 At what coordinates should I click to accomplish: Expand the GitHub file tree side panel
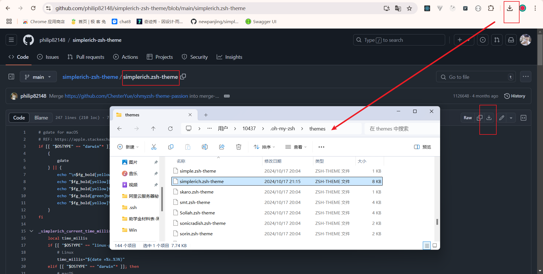pos(11,77)
